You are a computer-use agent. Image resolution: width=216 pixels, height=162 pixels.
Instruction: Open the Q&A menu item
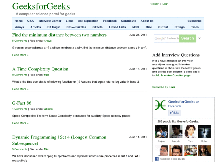(30, 21)
